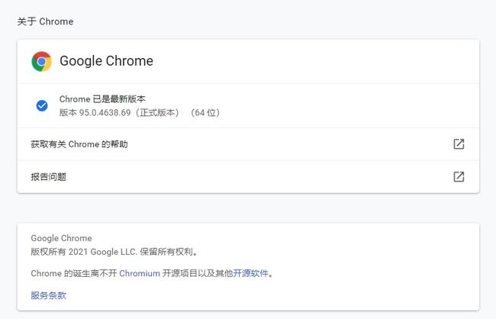The image size is (496, 319).
Task: Click the 开源项目以及其他 text between links
Action: (197, 273)
